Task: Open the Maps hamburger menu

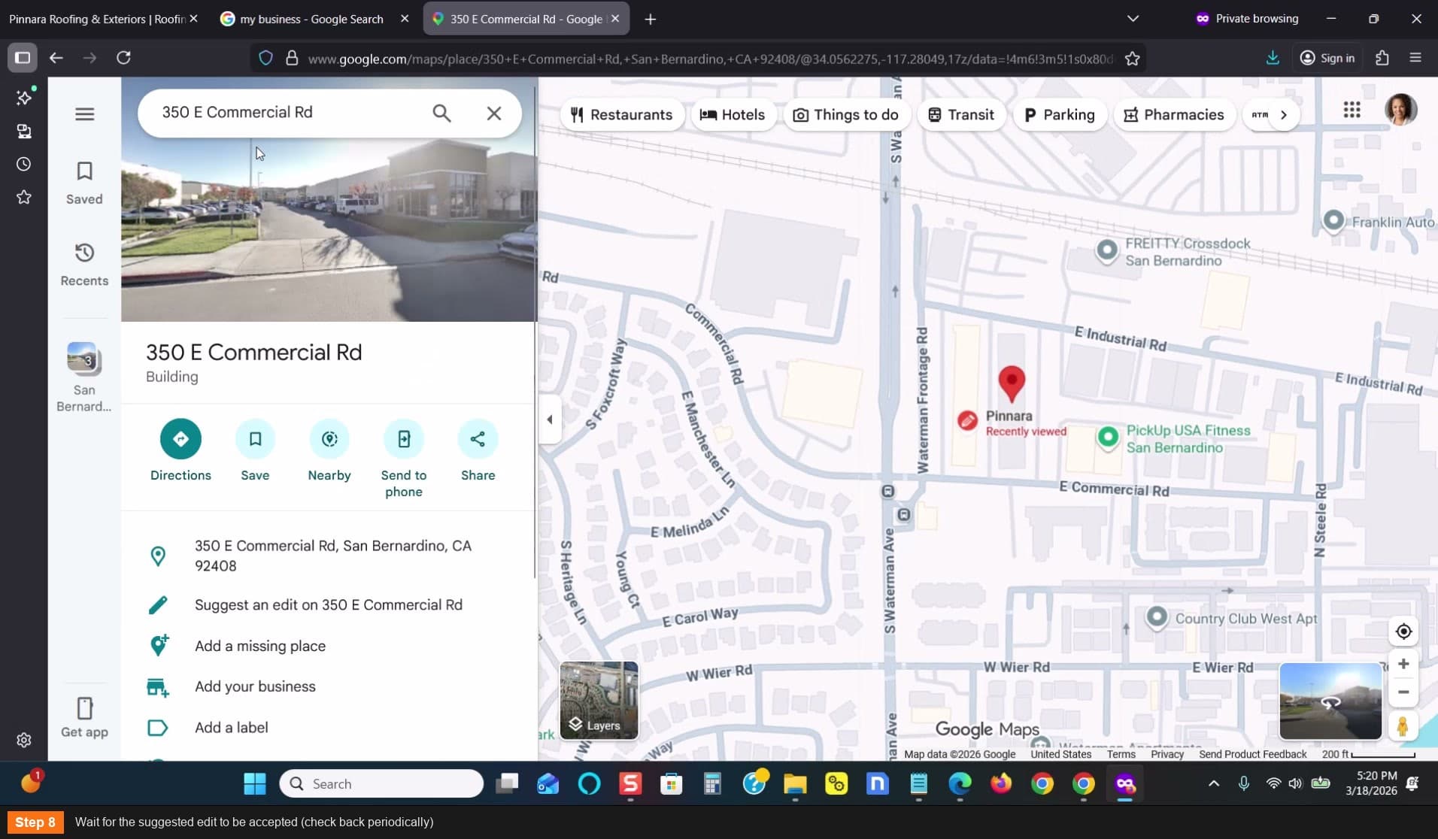Action: (x=85, y=114)
